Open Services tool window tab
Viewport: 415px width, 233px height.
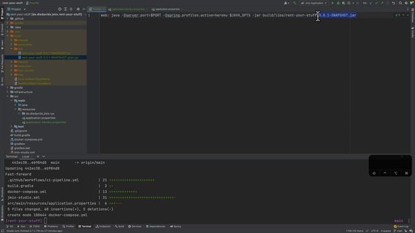[x=135, y=227]
